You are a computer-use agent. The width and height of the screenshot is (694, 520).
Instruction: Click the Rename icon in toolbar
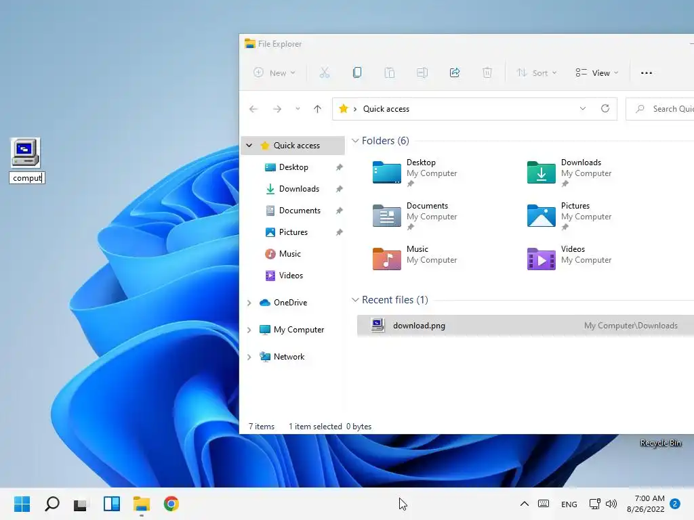coord(422,73)
